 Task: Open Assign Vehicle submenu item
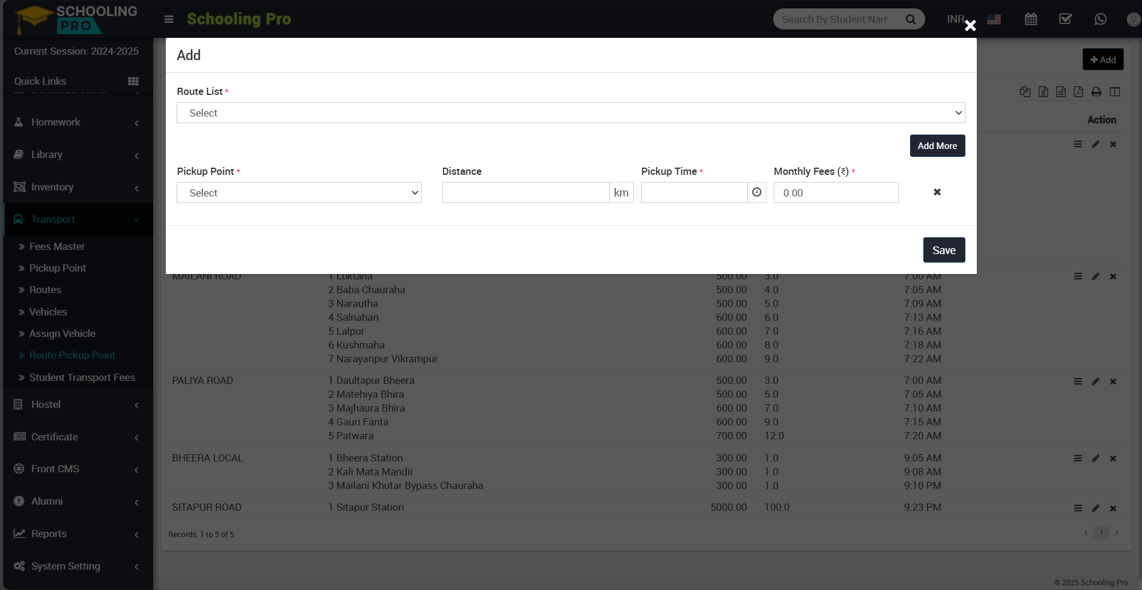(62, 333)
